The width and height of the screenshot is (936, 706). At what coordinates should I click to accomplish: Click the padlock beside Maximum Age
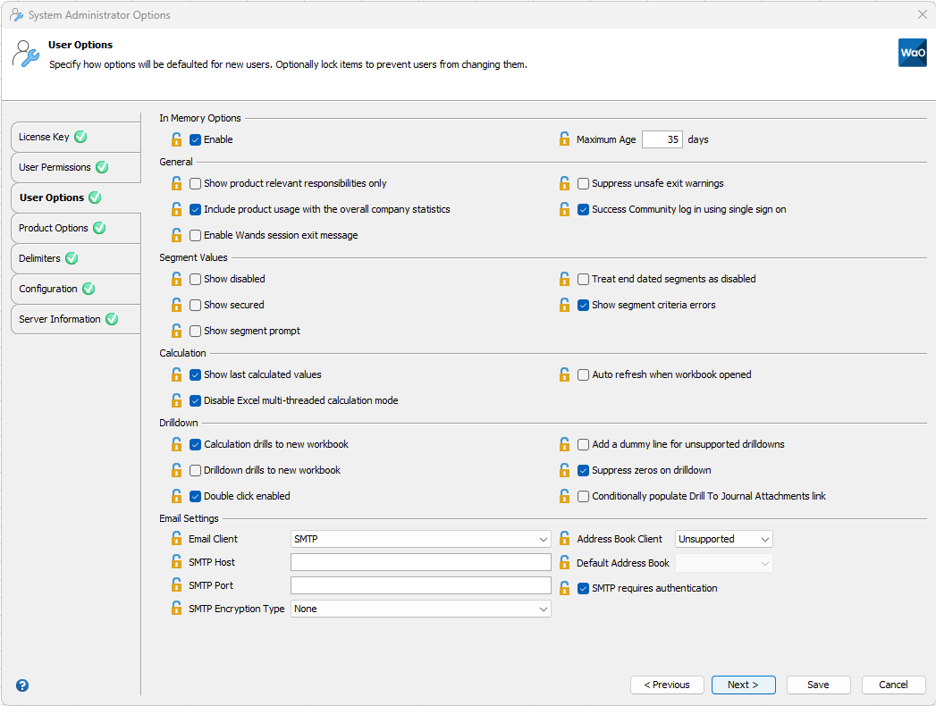[564, 139]
